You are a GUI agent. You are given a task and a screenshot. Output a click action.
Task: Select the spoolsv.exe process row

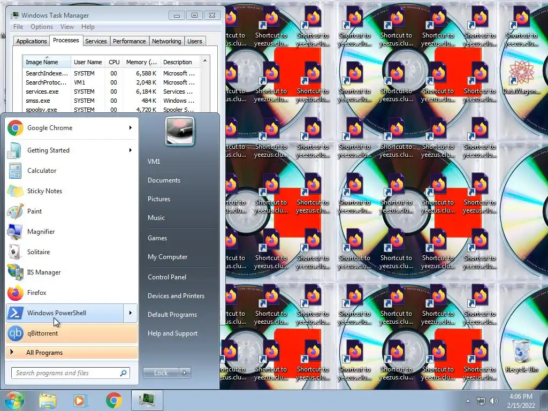click(x=111, y=109)
